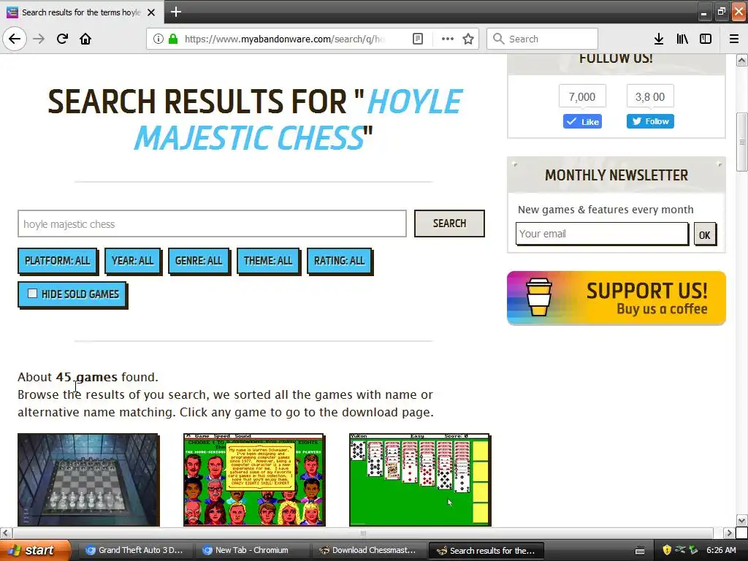748x561 pixels.
Task: Bookmark this page with the star icon
Action: [468, 39]
